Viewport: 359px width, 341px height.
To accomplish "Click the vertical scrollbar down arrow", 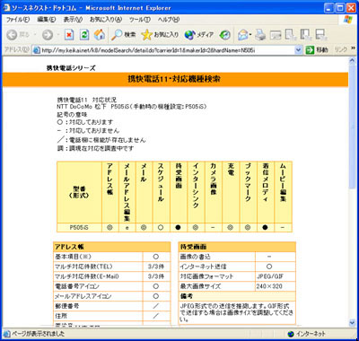I will coord(352,322).
